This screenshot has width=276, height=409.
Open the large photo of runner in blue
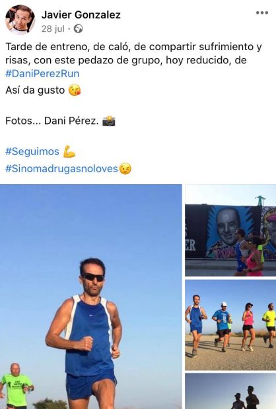[91, 297]
